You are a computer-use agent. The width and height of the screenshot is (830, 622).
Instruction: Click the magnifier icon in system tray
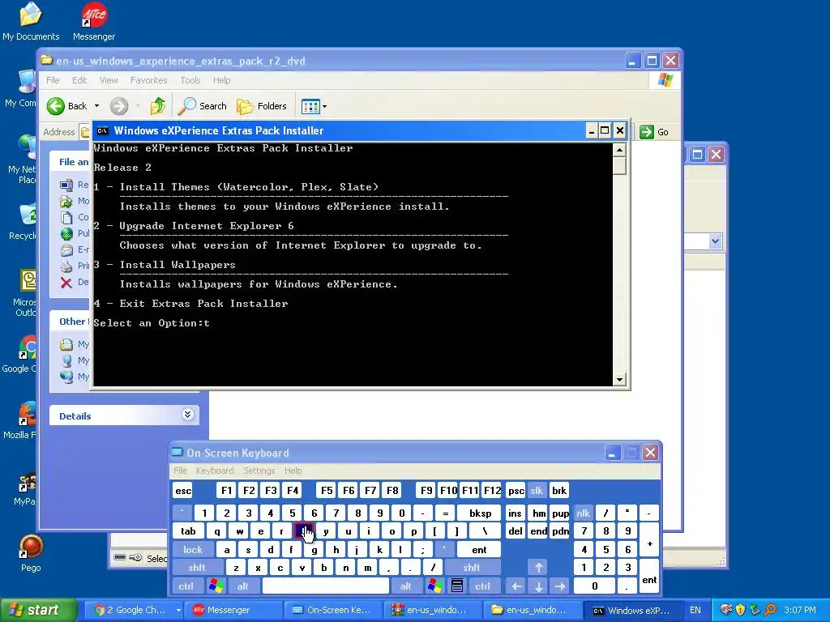click(x=770, y=611)
